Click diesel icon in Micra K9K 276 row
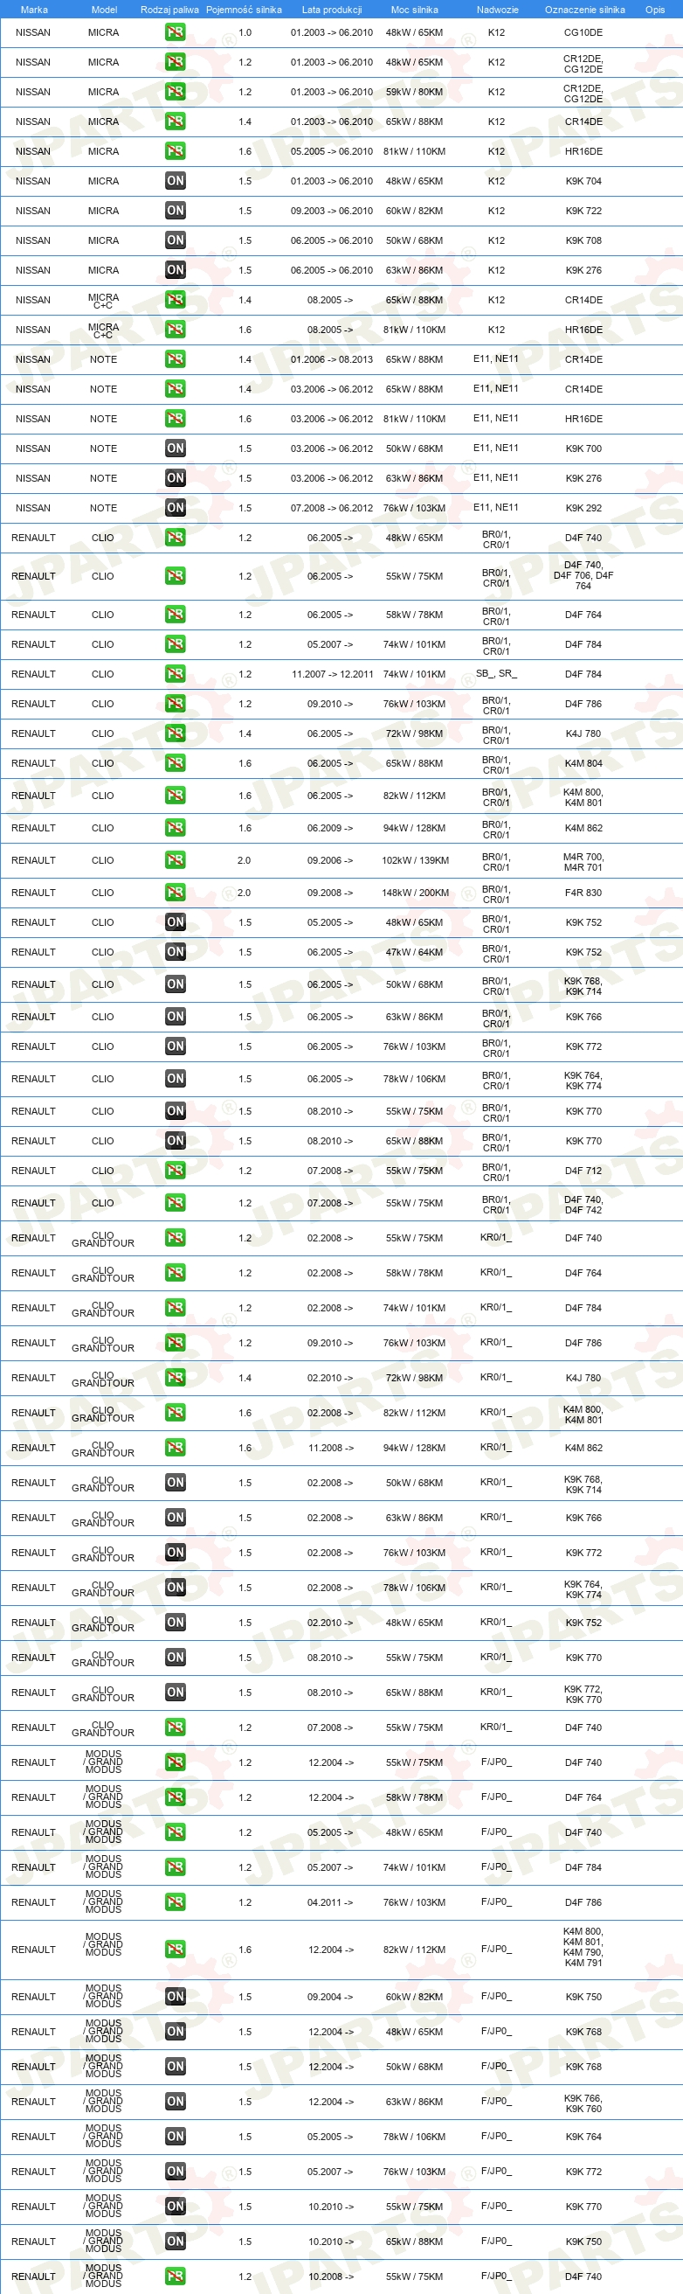This screenshot has width=683, height=2294. click(x=176, y=270)
